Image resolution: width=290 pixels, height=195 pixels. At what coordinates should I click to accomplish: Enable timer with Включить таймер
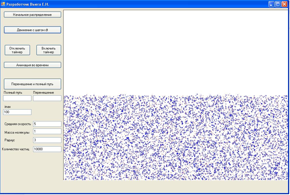(49, 50)
